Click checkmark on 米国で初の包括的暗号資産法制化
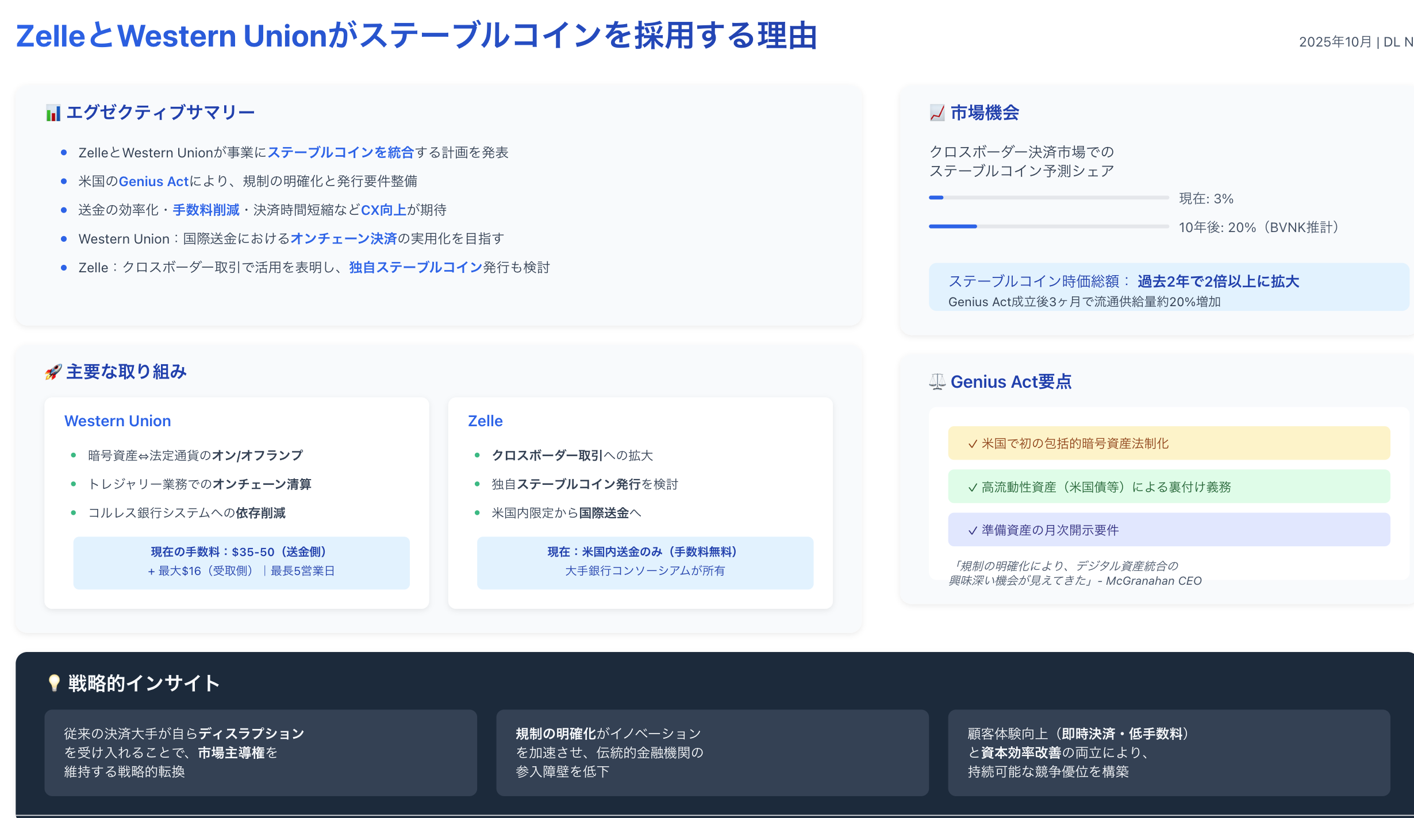The height and width of the screenshot is (818, 1414). tap(973, 444)
